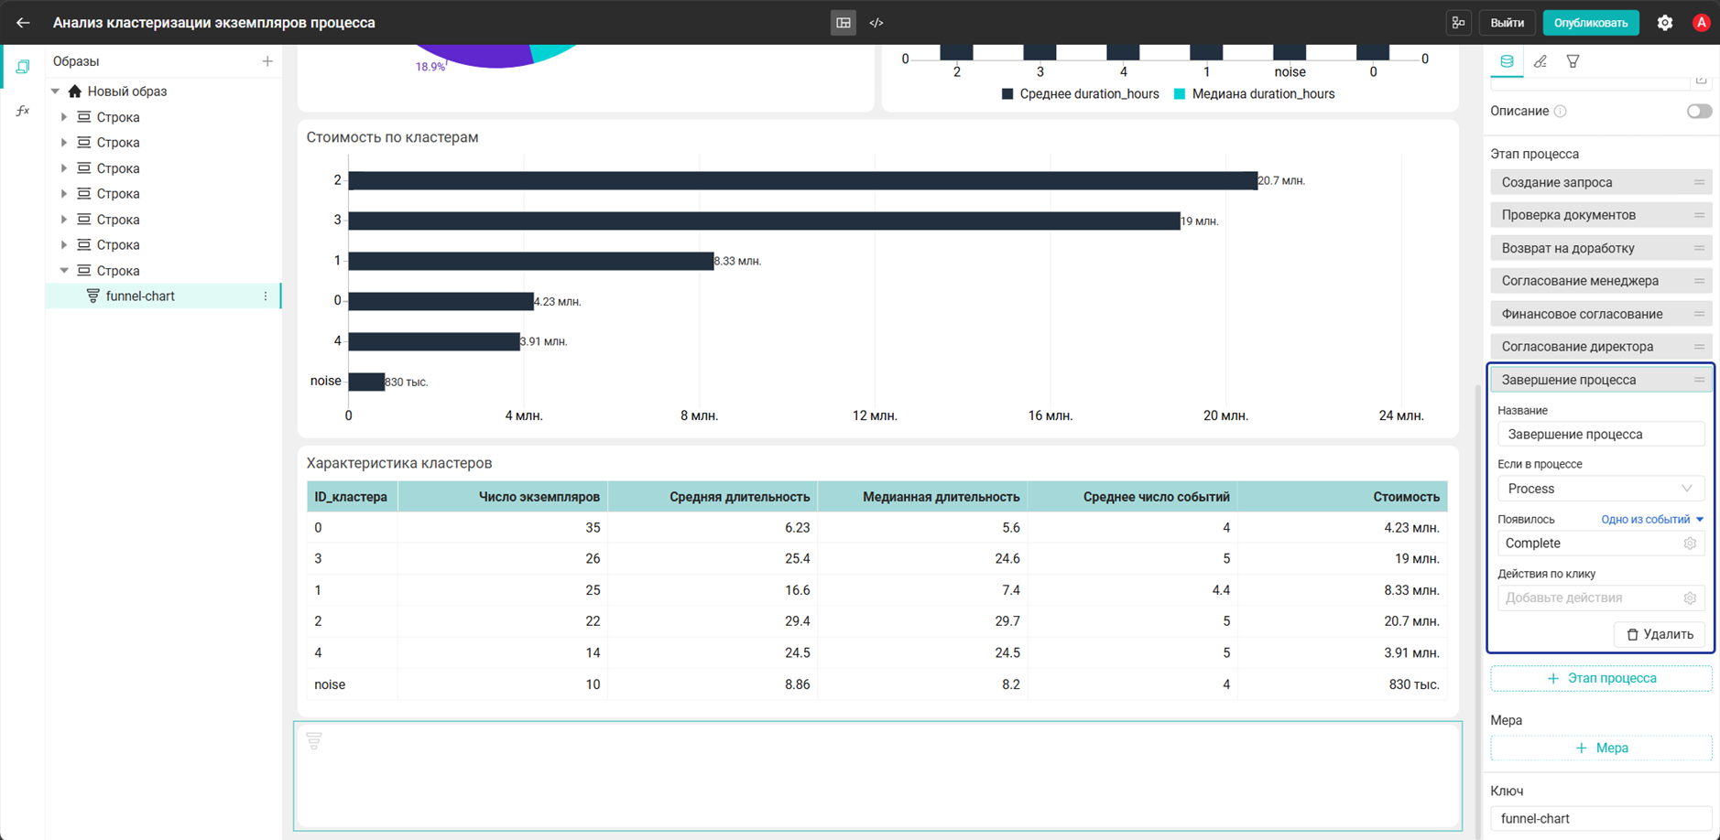
Task: Switch to the filter tab
Action: click(x=1573, y=61)
